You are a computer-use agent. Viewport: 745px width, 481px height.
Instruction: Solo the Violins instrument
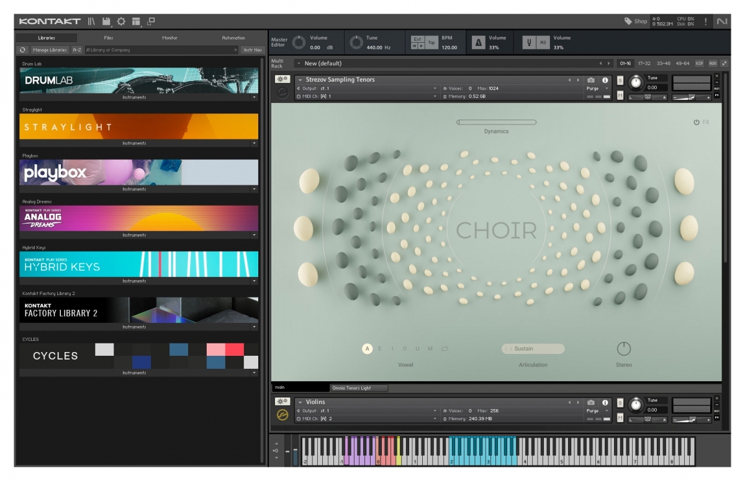click(x=620, y=403)
